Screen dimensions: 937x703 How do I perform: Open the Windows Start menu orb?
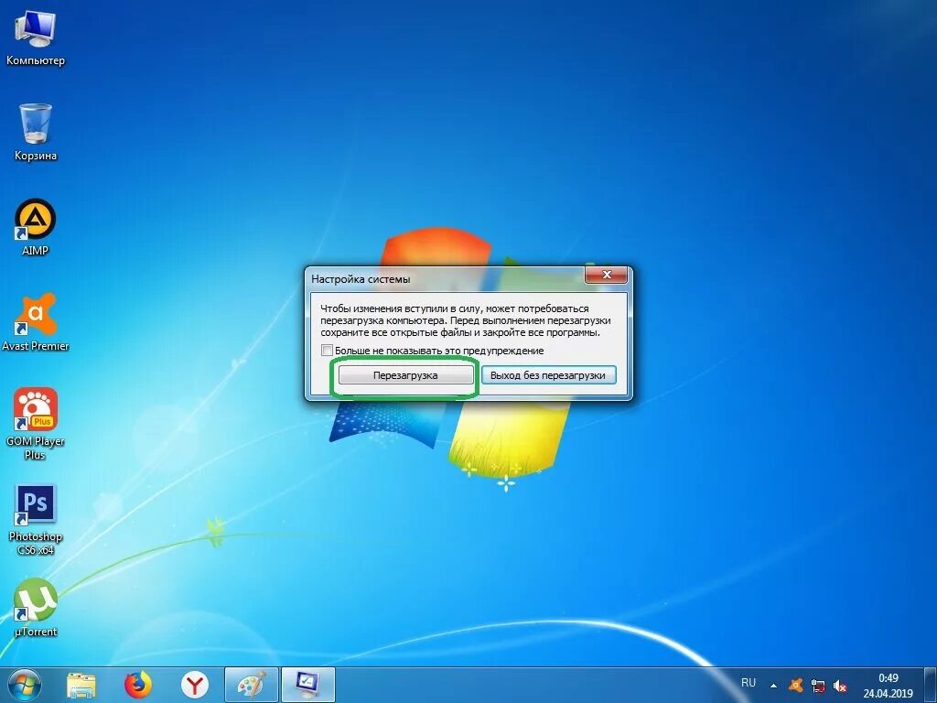[x=25, y=685]
